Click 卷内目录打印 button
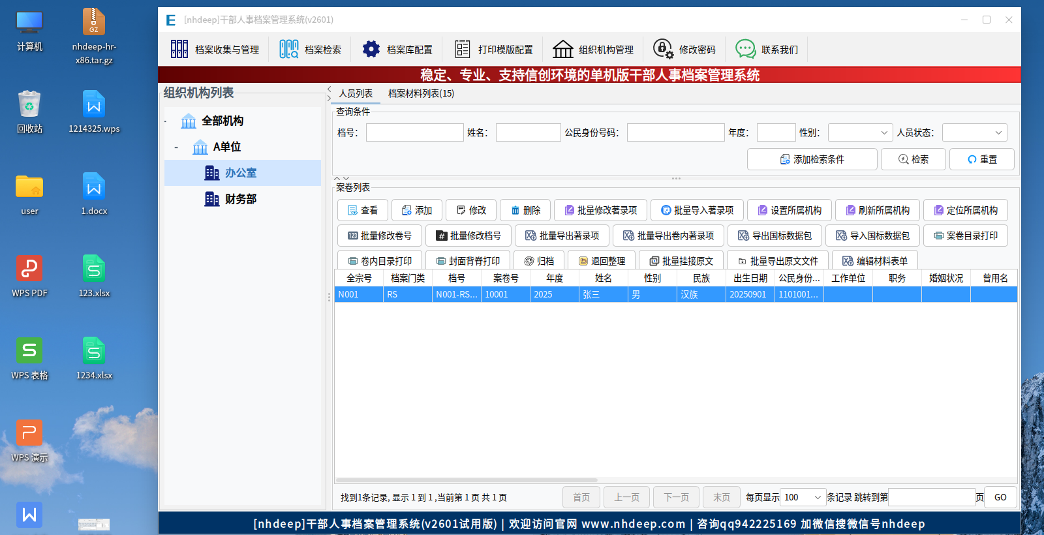This screenshot has width=1044, height=535. (380, 260)
